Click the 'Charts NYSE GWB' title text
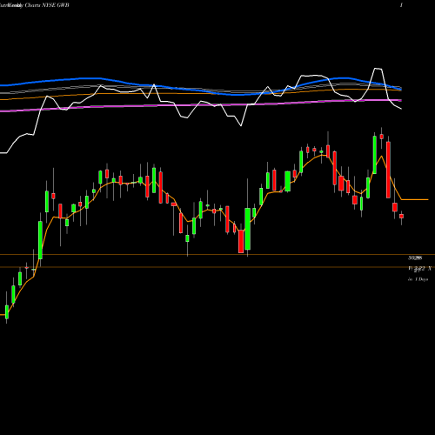435x435 pixels. [x=47, y=5]
